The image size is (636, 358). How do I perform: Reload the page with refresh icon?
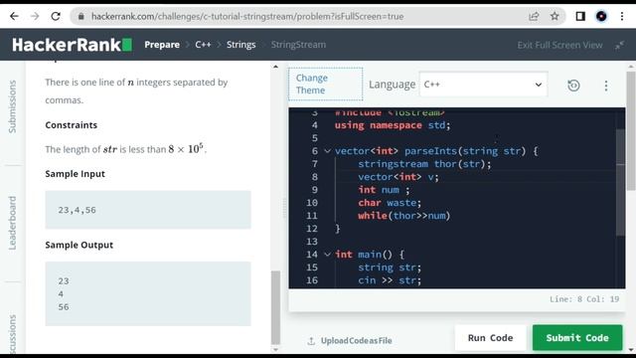click(x=56, y=16)
